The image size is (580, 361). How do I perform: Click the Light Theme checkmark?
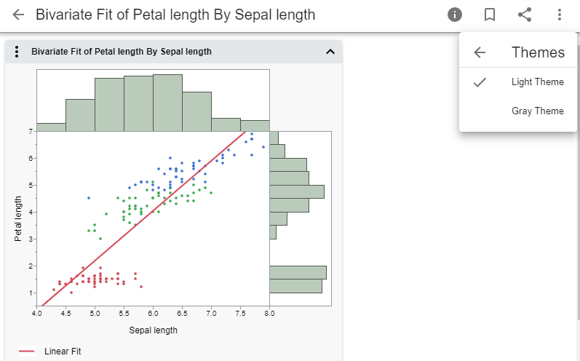pyautogui.click(x=480, y=82)
